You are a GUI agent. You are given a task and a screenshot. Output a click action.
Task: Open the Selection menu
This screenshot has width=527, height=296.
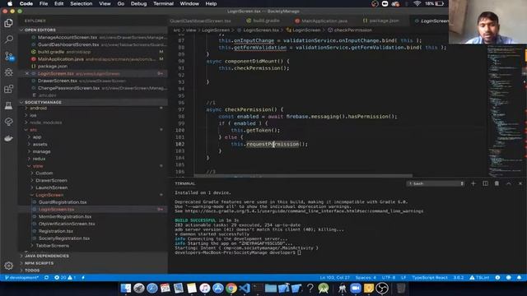[81, 3]
